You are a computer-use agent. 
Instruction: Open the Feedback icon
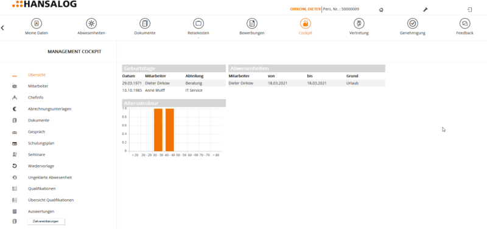464,23
